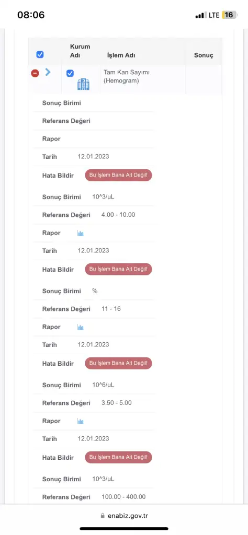The image size is (248, 535).
Task: Open Rapor chart icon below 3.50 - 5.00 reference
Action: [81, 422]
